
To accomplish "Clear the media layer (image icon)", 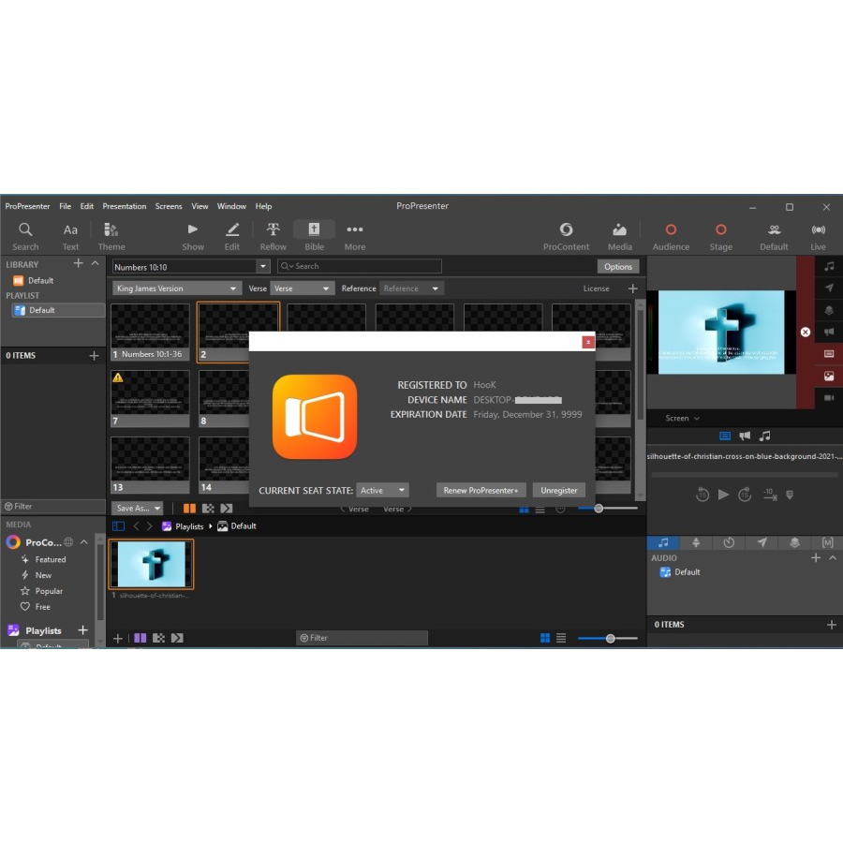I will [x=829, y=376].
